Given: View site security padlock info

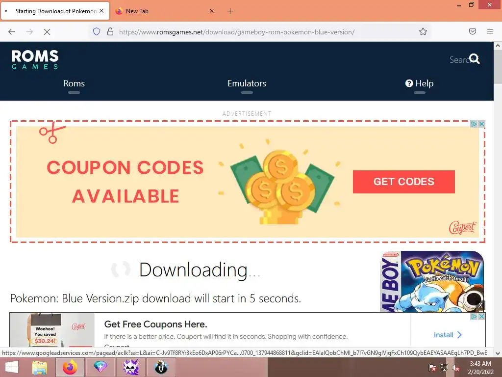Looking at the screenshot, I should pos(110,31).
